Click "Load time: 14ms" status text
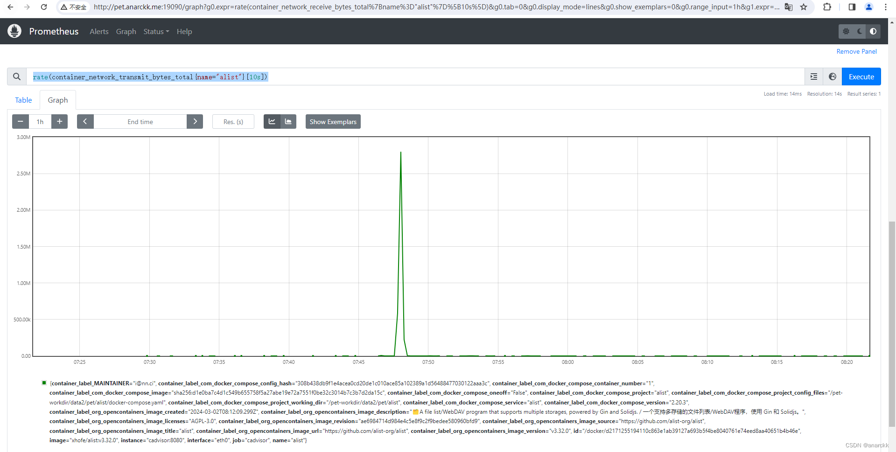 coord(783,94)
